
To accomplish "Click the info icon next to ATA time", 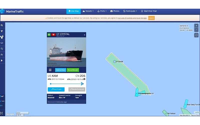I will coord(84,79).
